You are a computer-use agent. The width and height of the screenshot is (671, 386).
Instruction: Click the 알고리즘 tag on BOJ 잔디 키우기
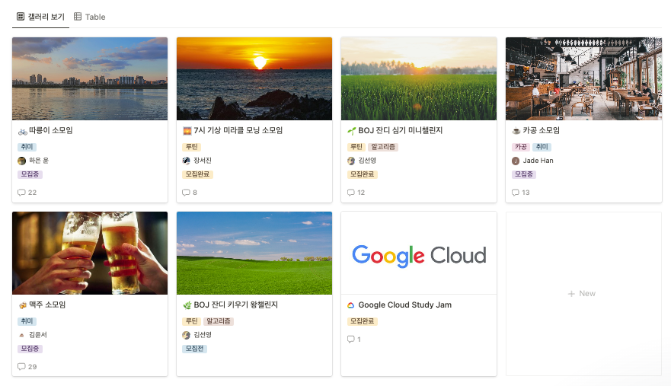(x=219, y=321)
